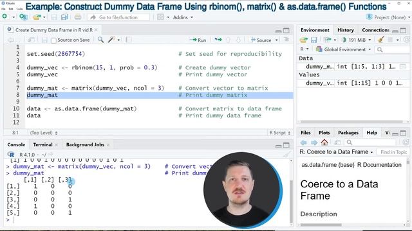This screenshot has height=231, width=412.
Task: Switch to the Files tab
Action: (306, 133)
